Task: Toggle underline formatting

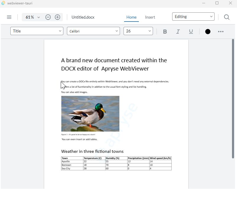Action: point(191,32)
